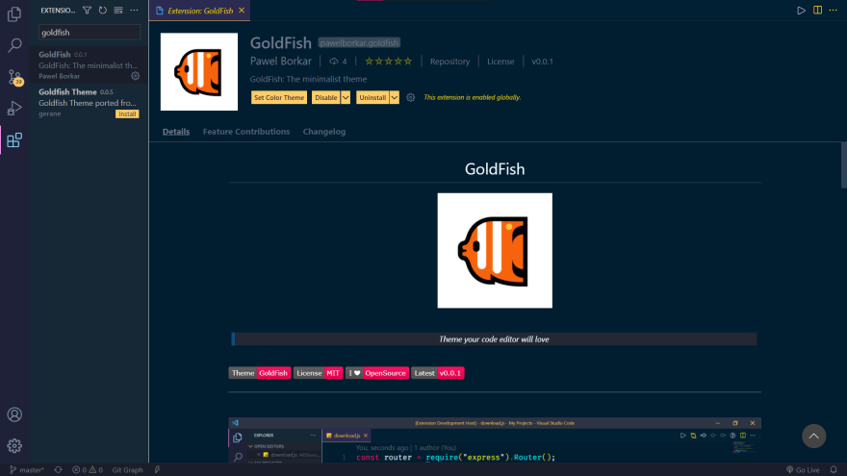Click the five-star rating
Viewport: 847px width, 476px height.
[x=389, y=62]
